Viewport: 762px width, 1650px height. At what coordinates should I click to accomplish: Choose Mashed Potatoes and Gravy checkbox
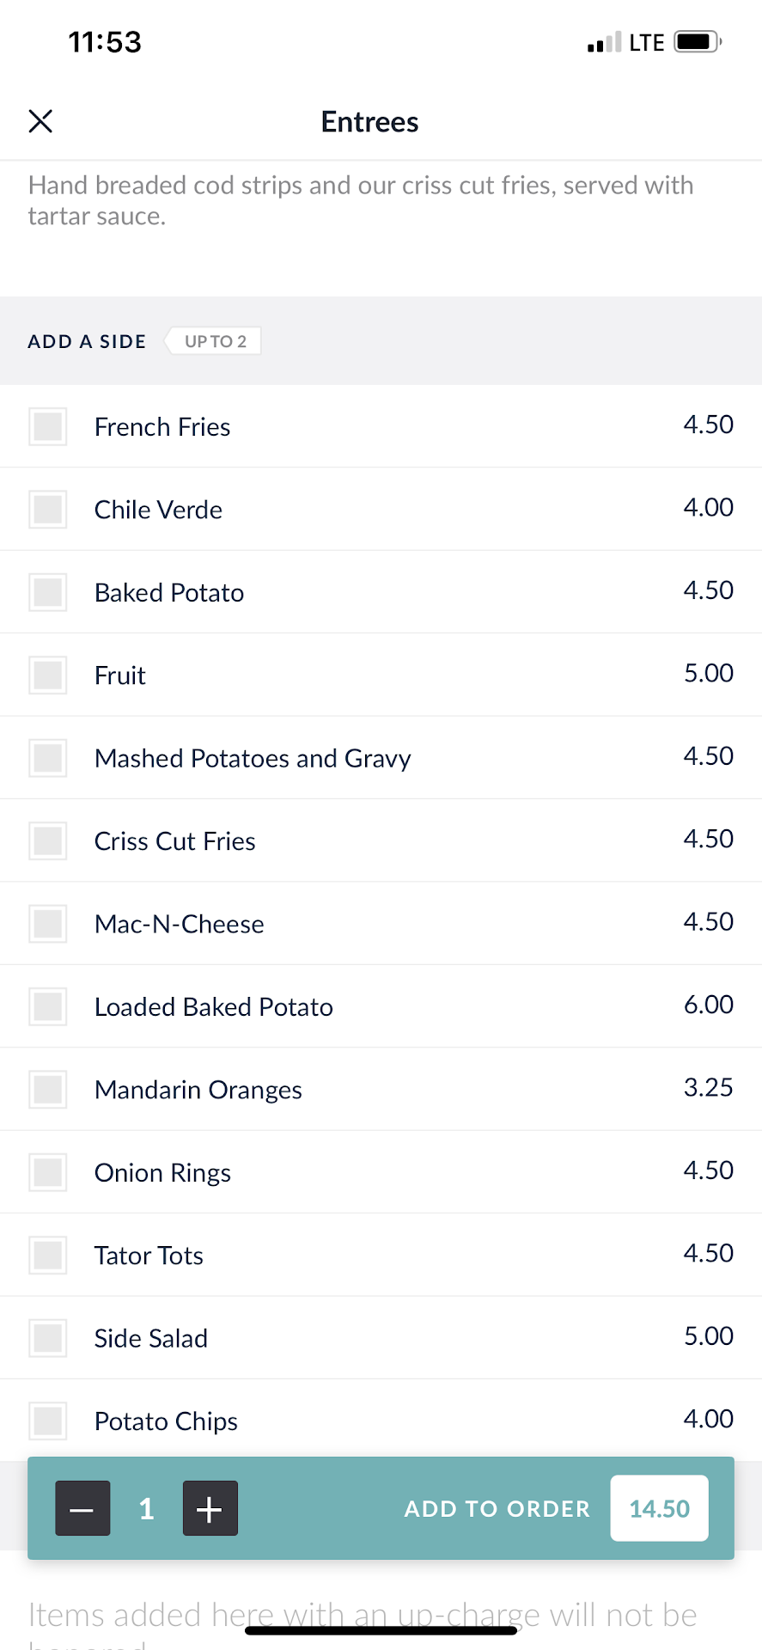tap(48, 758)
